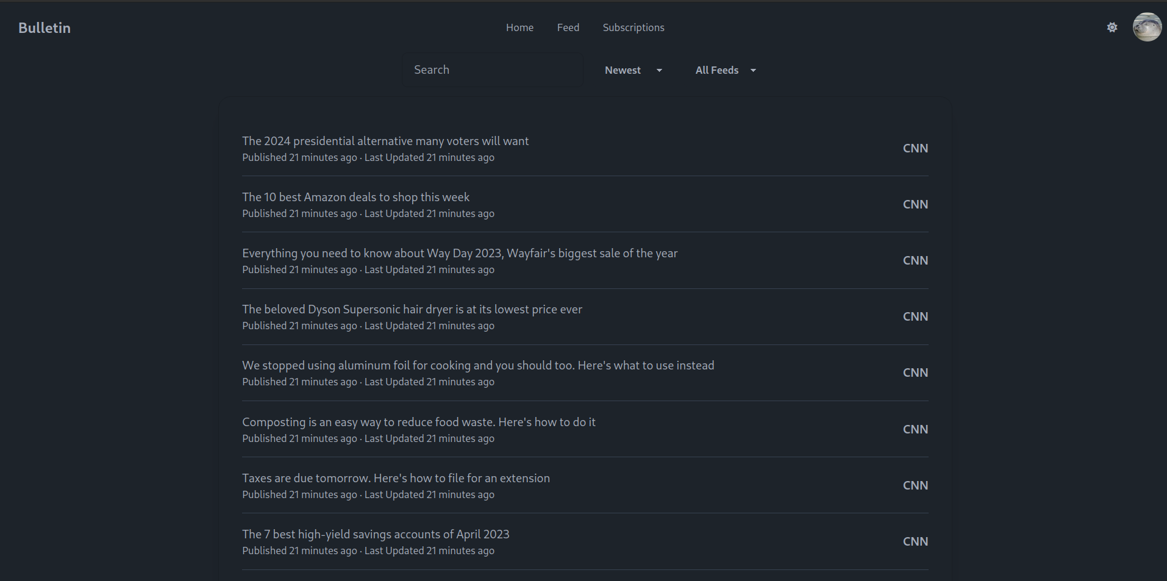The height and width of the screenshot is (581, 1167).
Task: Click the profile avatar in the corner
Action: click(1146, 27)
